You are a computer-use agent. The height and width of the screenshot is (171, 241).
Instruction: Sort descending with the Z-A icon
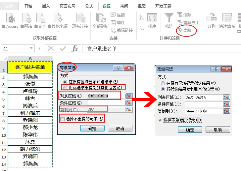[142, 27]
